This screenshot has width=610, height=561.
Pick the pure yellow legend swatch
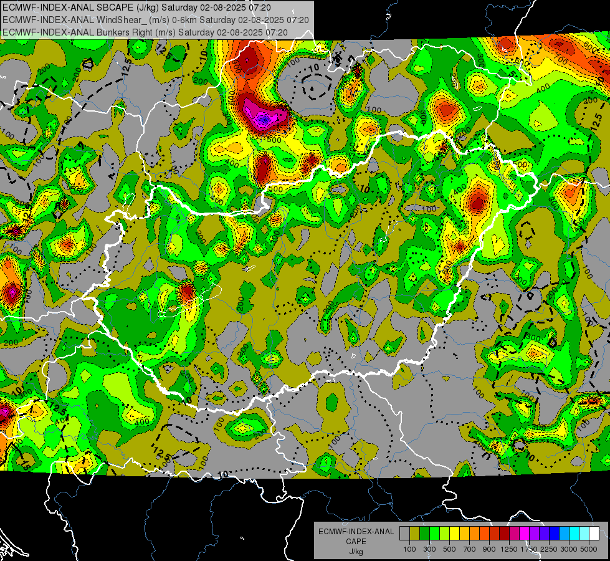coord(454,533)
